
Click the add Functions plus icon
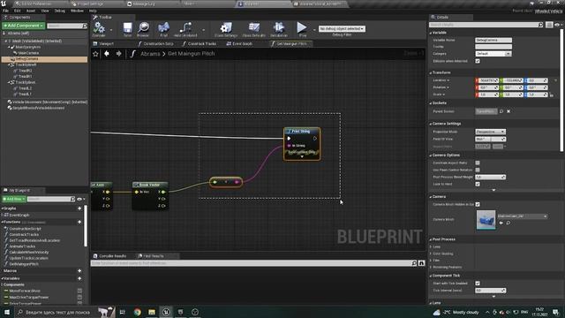click(79, 222)
